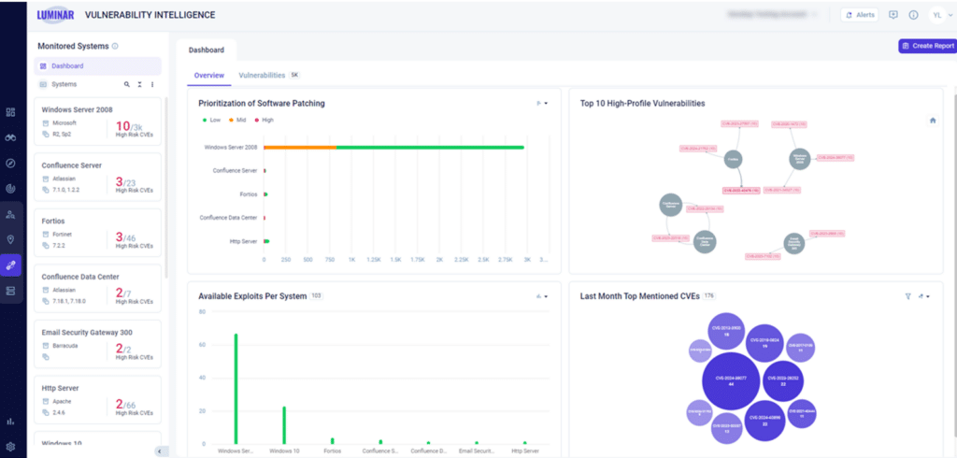Open the people search icon in left rail

[10, 214]
